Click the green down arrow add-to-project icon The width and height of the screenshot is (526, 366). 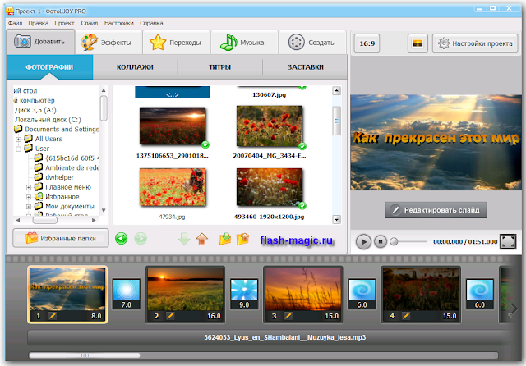pos(184,239)
